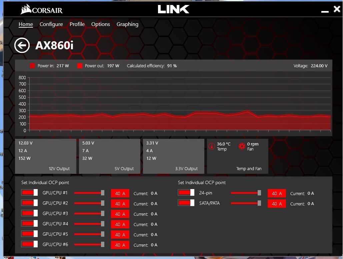Screen dimensions: 343x259
Task: Click the 24-pin label
Action: pyautogui.click(x=206, y=193)
